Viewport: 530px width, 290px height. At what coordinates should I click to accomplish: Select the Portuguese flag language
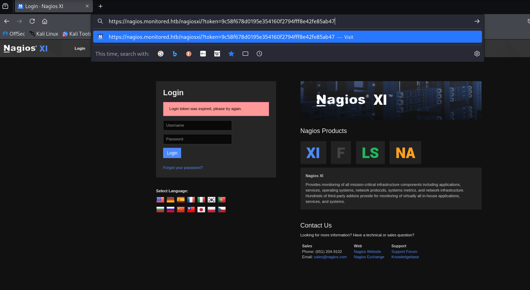(222, 200)
